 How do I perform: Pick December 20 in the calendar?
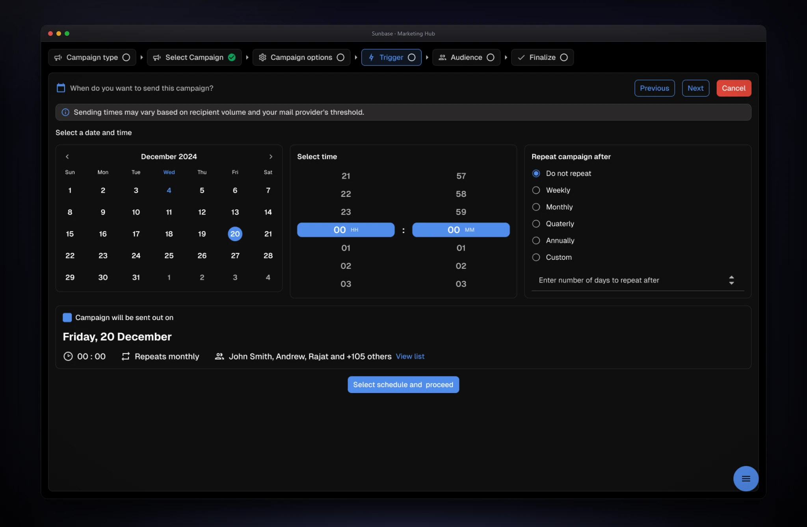click(x=235, y=234)
